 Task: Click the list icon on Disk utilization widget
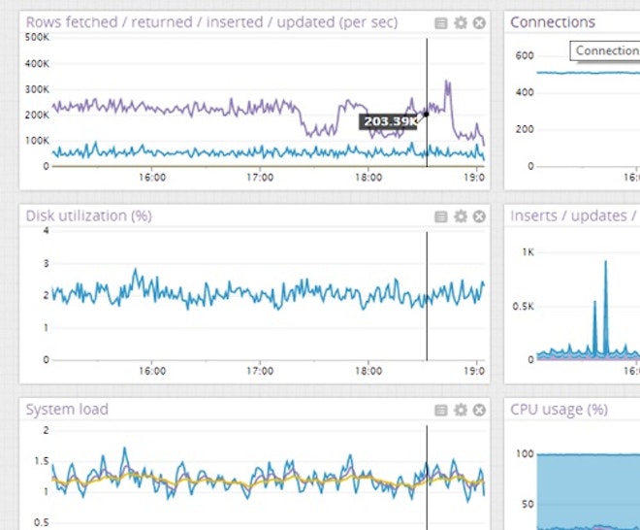[x=441, y=216]
